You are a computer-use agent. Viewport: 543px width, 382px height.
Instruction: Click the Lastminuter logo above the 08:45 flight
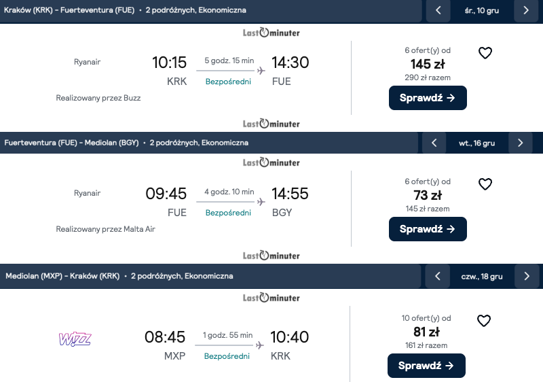pyautogui.click(x=271, y=298)
